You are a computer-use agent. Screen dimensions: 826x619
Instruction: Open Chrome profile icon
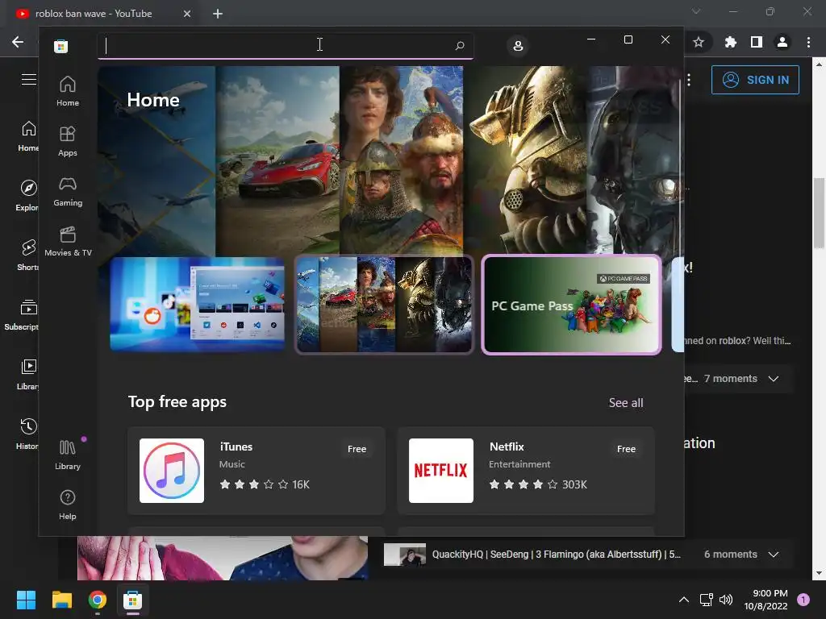coord(782,42)
